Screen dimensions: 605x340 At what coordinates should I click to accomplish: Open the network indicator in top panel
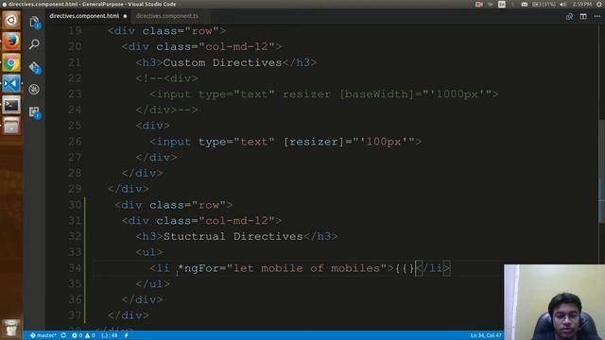(491, 4)
